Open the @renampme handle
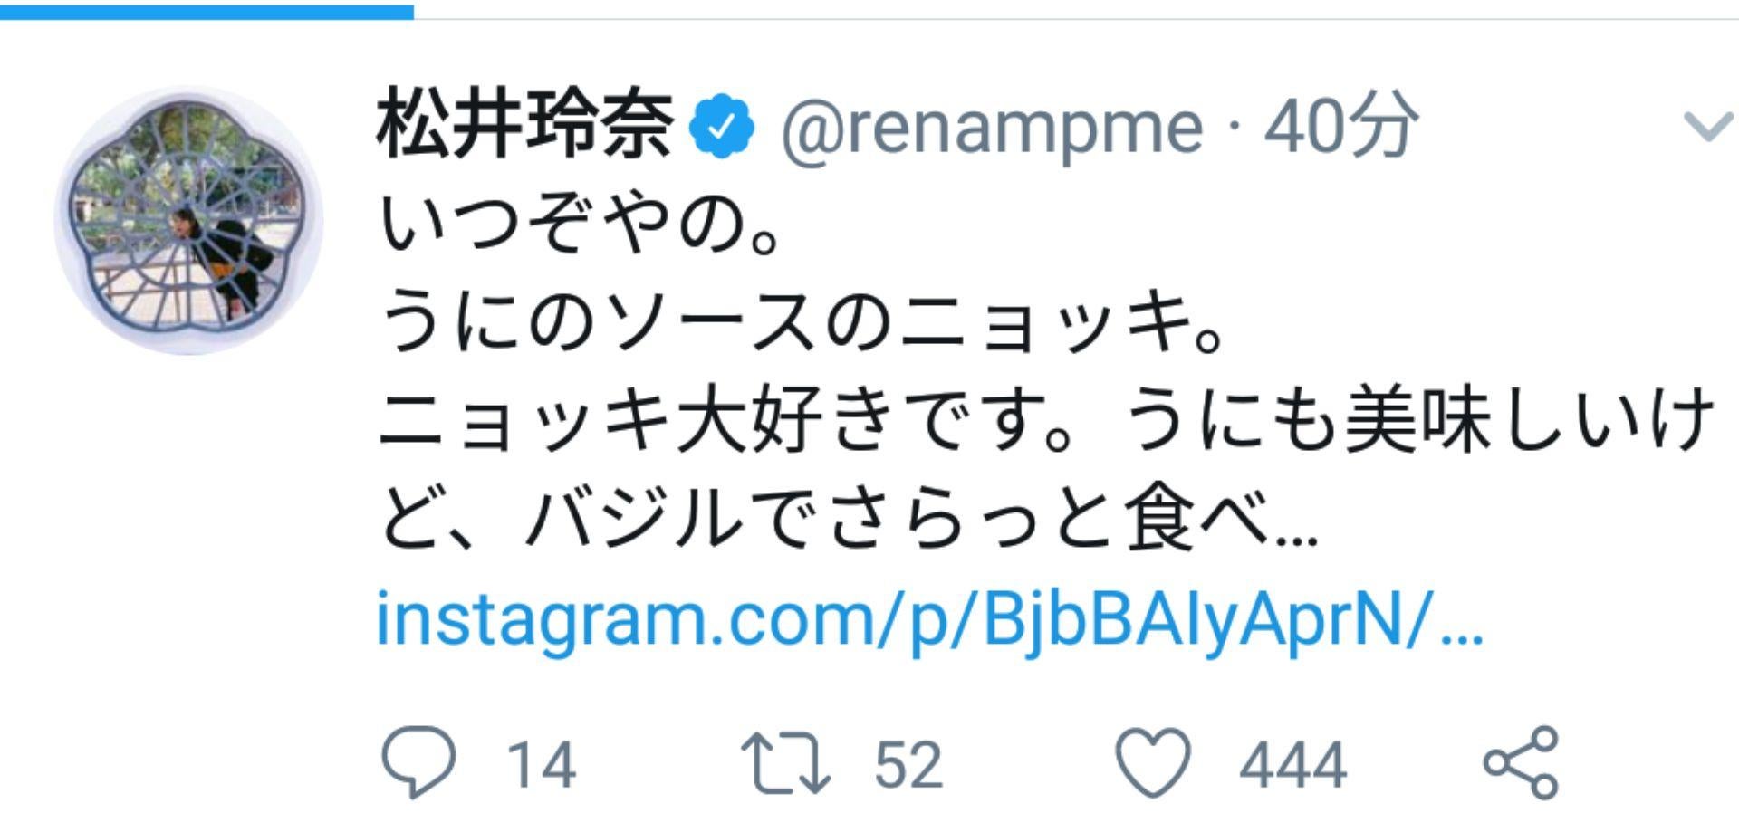This screenshot has height=832, width=1739. pos(992,127)
